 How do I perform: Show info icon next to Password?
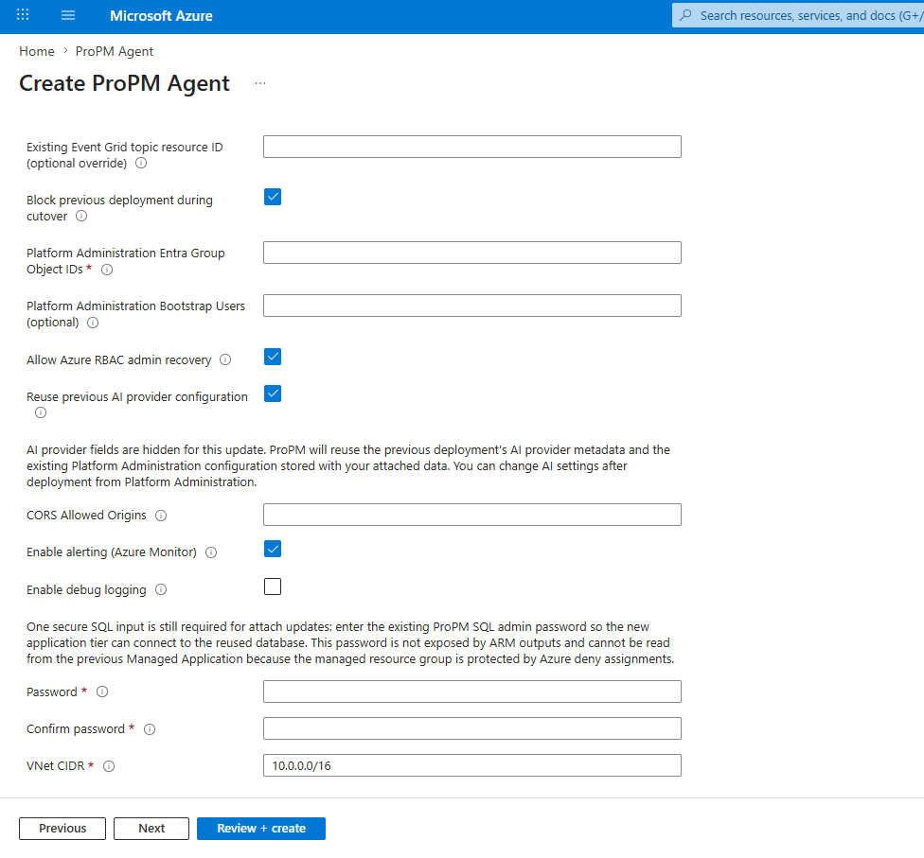102,692
